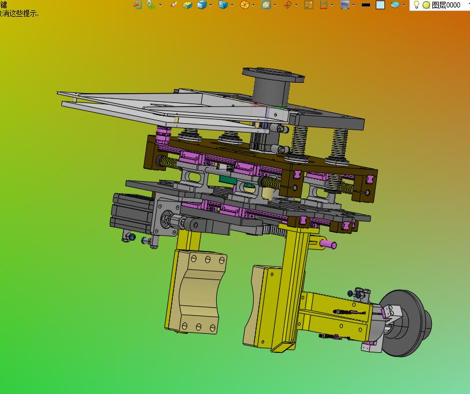Viewport: 470px width, 394px height.
Task: Open the dropdown beside the monitor icon
Action: click(x=354, y=5)
